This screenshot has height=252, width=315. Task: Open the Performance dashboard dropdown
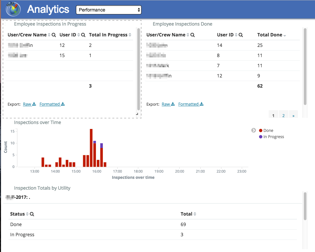[109, 10]
